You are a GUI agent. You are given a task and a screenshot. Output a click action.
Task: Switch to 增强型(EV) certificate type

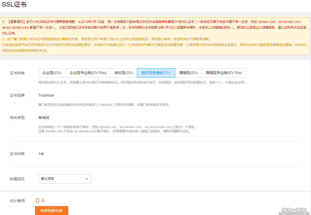click(188, 73)
